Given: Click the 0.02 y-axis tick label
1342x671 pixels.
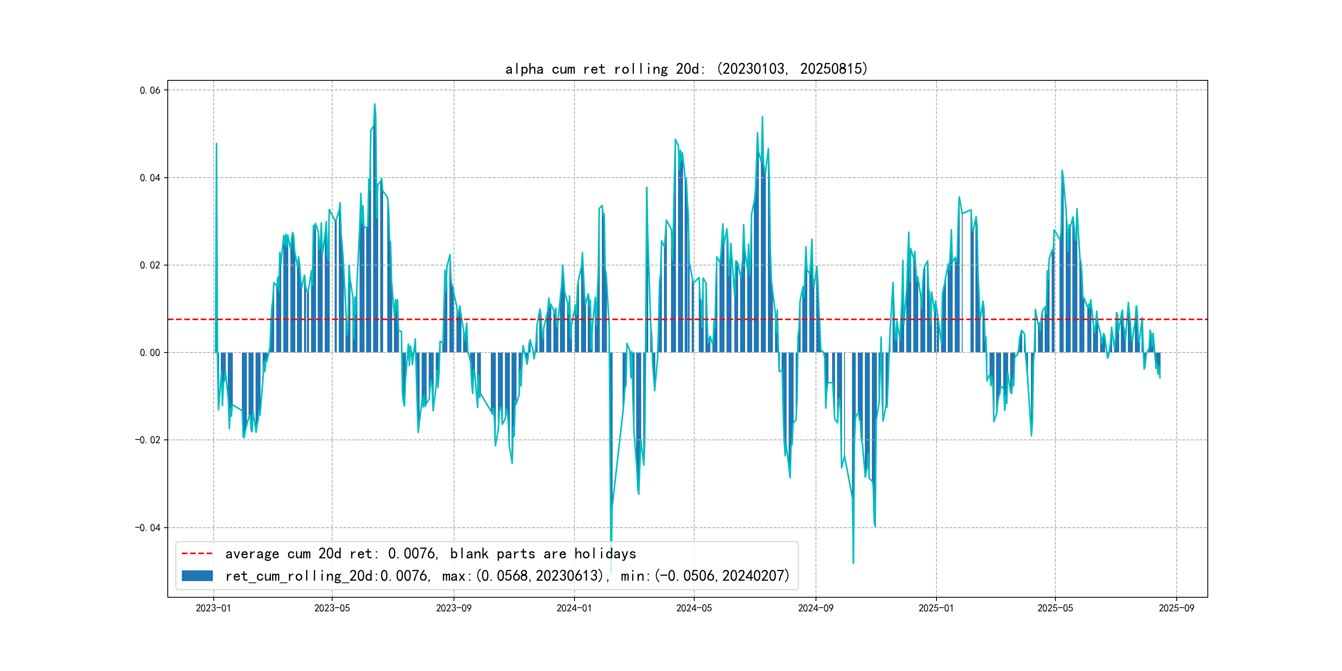Looking at the screenshot, I should 150,265.
